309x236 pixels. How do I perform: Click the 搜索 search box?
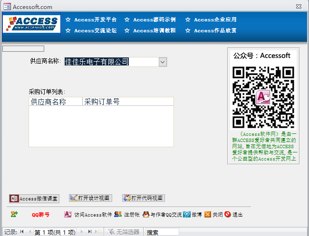163,232
